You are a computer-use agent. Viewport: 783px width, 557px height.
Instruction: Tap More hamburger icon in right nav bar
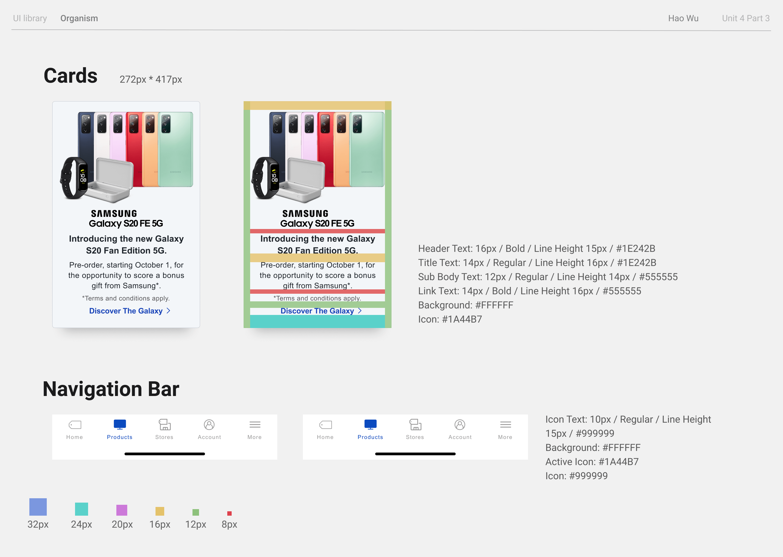click(x=505, y=425)
